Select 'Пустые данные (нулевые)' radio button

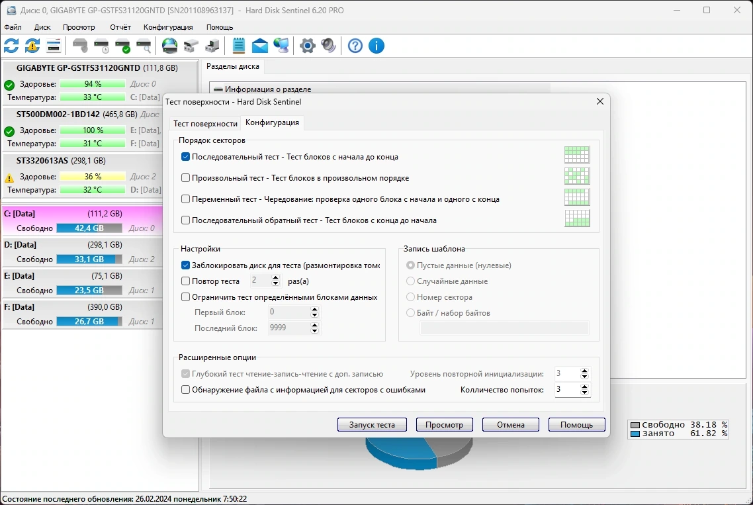410,265
